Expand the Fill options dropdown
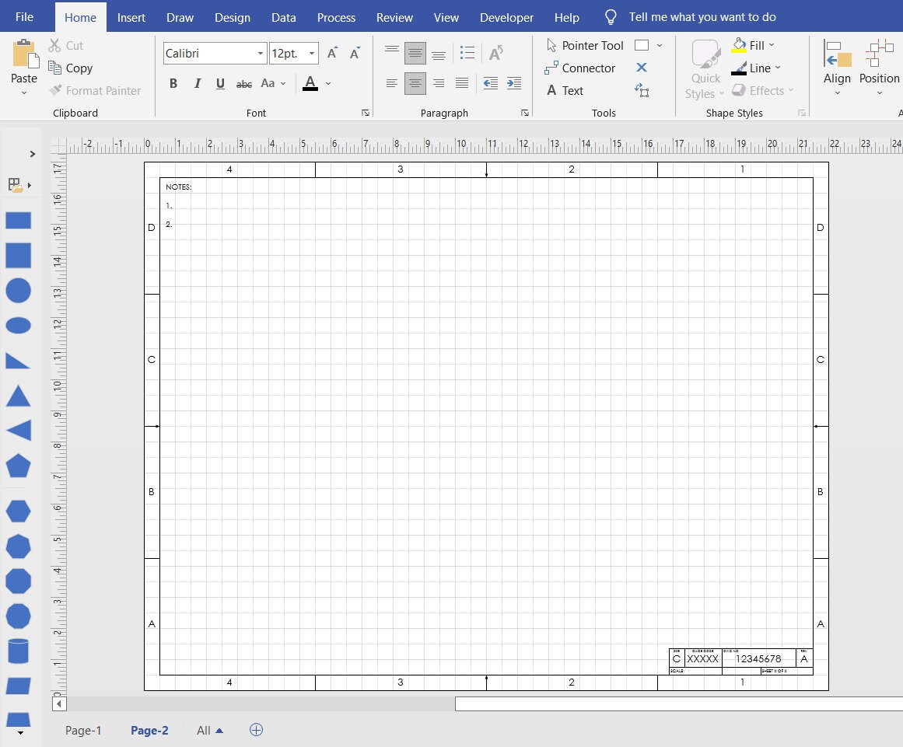Screen dimensions: 903x747 click(771, 45)
